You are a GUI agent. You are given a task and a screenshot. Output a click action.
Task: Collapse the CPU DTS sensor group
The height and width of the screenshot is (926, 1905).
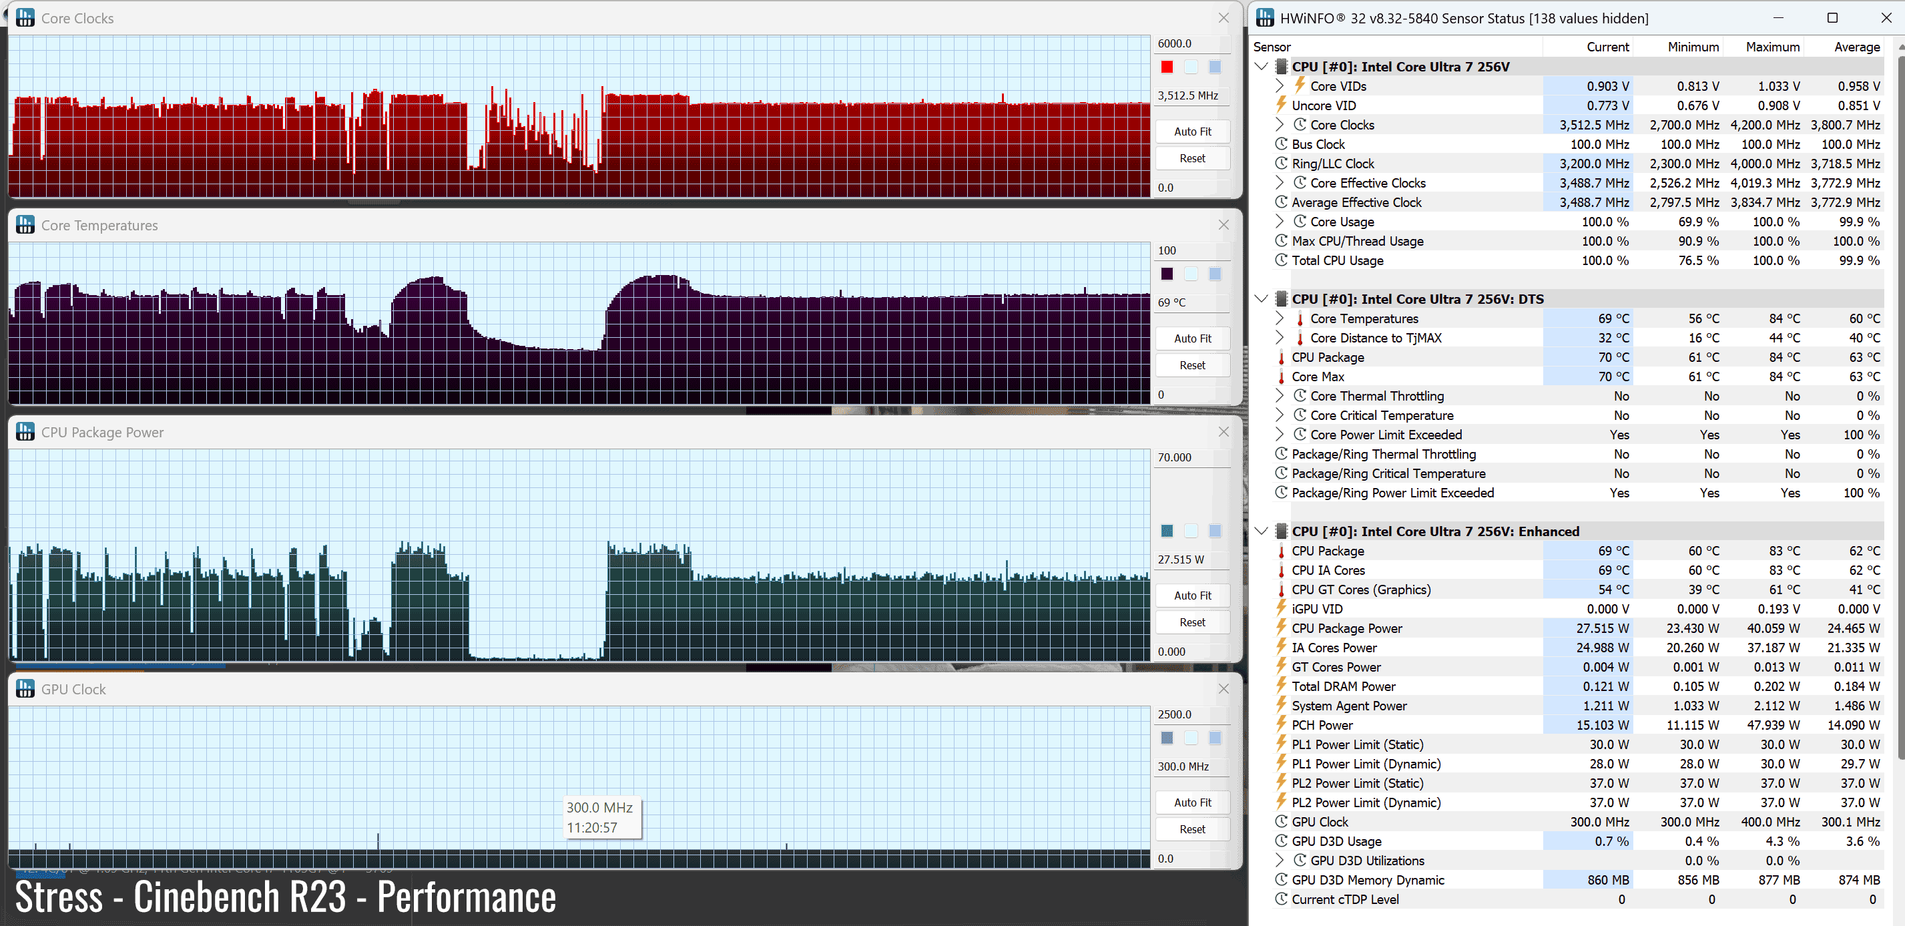(1262, 299)
